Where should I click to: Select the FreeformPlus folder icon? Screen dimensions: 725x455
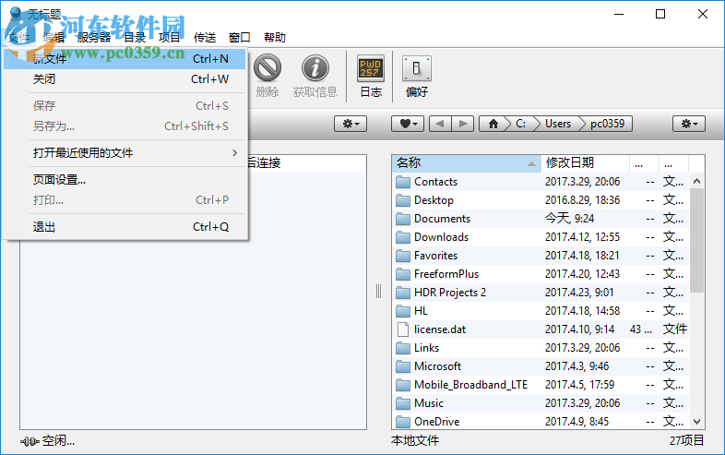tap(403, 274)
